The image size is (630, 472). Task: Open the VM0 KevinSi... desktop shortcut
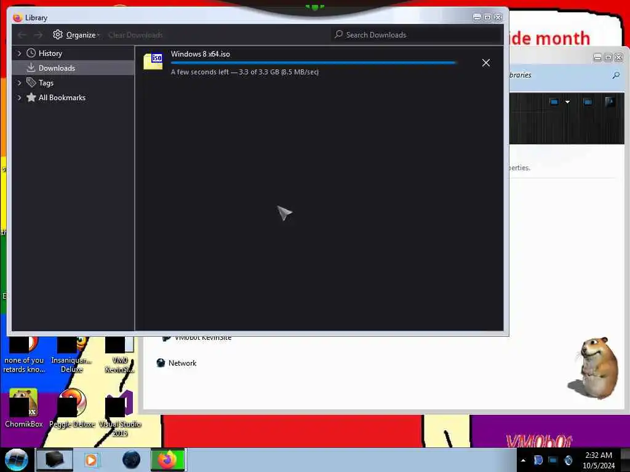pyautogui.click(x=120, y=355)
